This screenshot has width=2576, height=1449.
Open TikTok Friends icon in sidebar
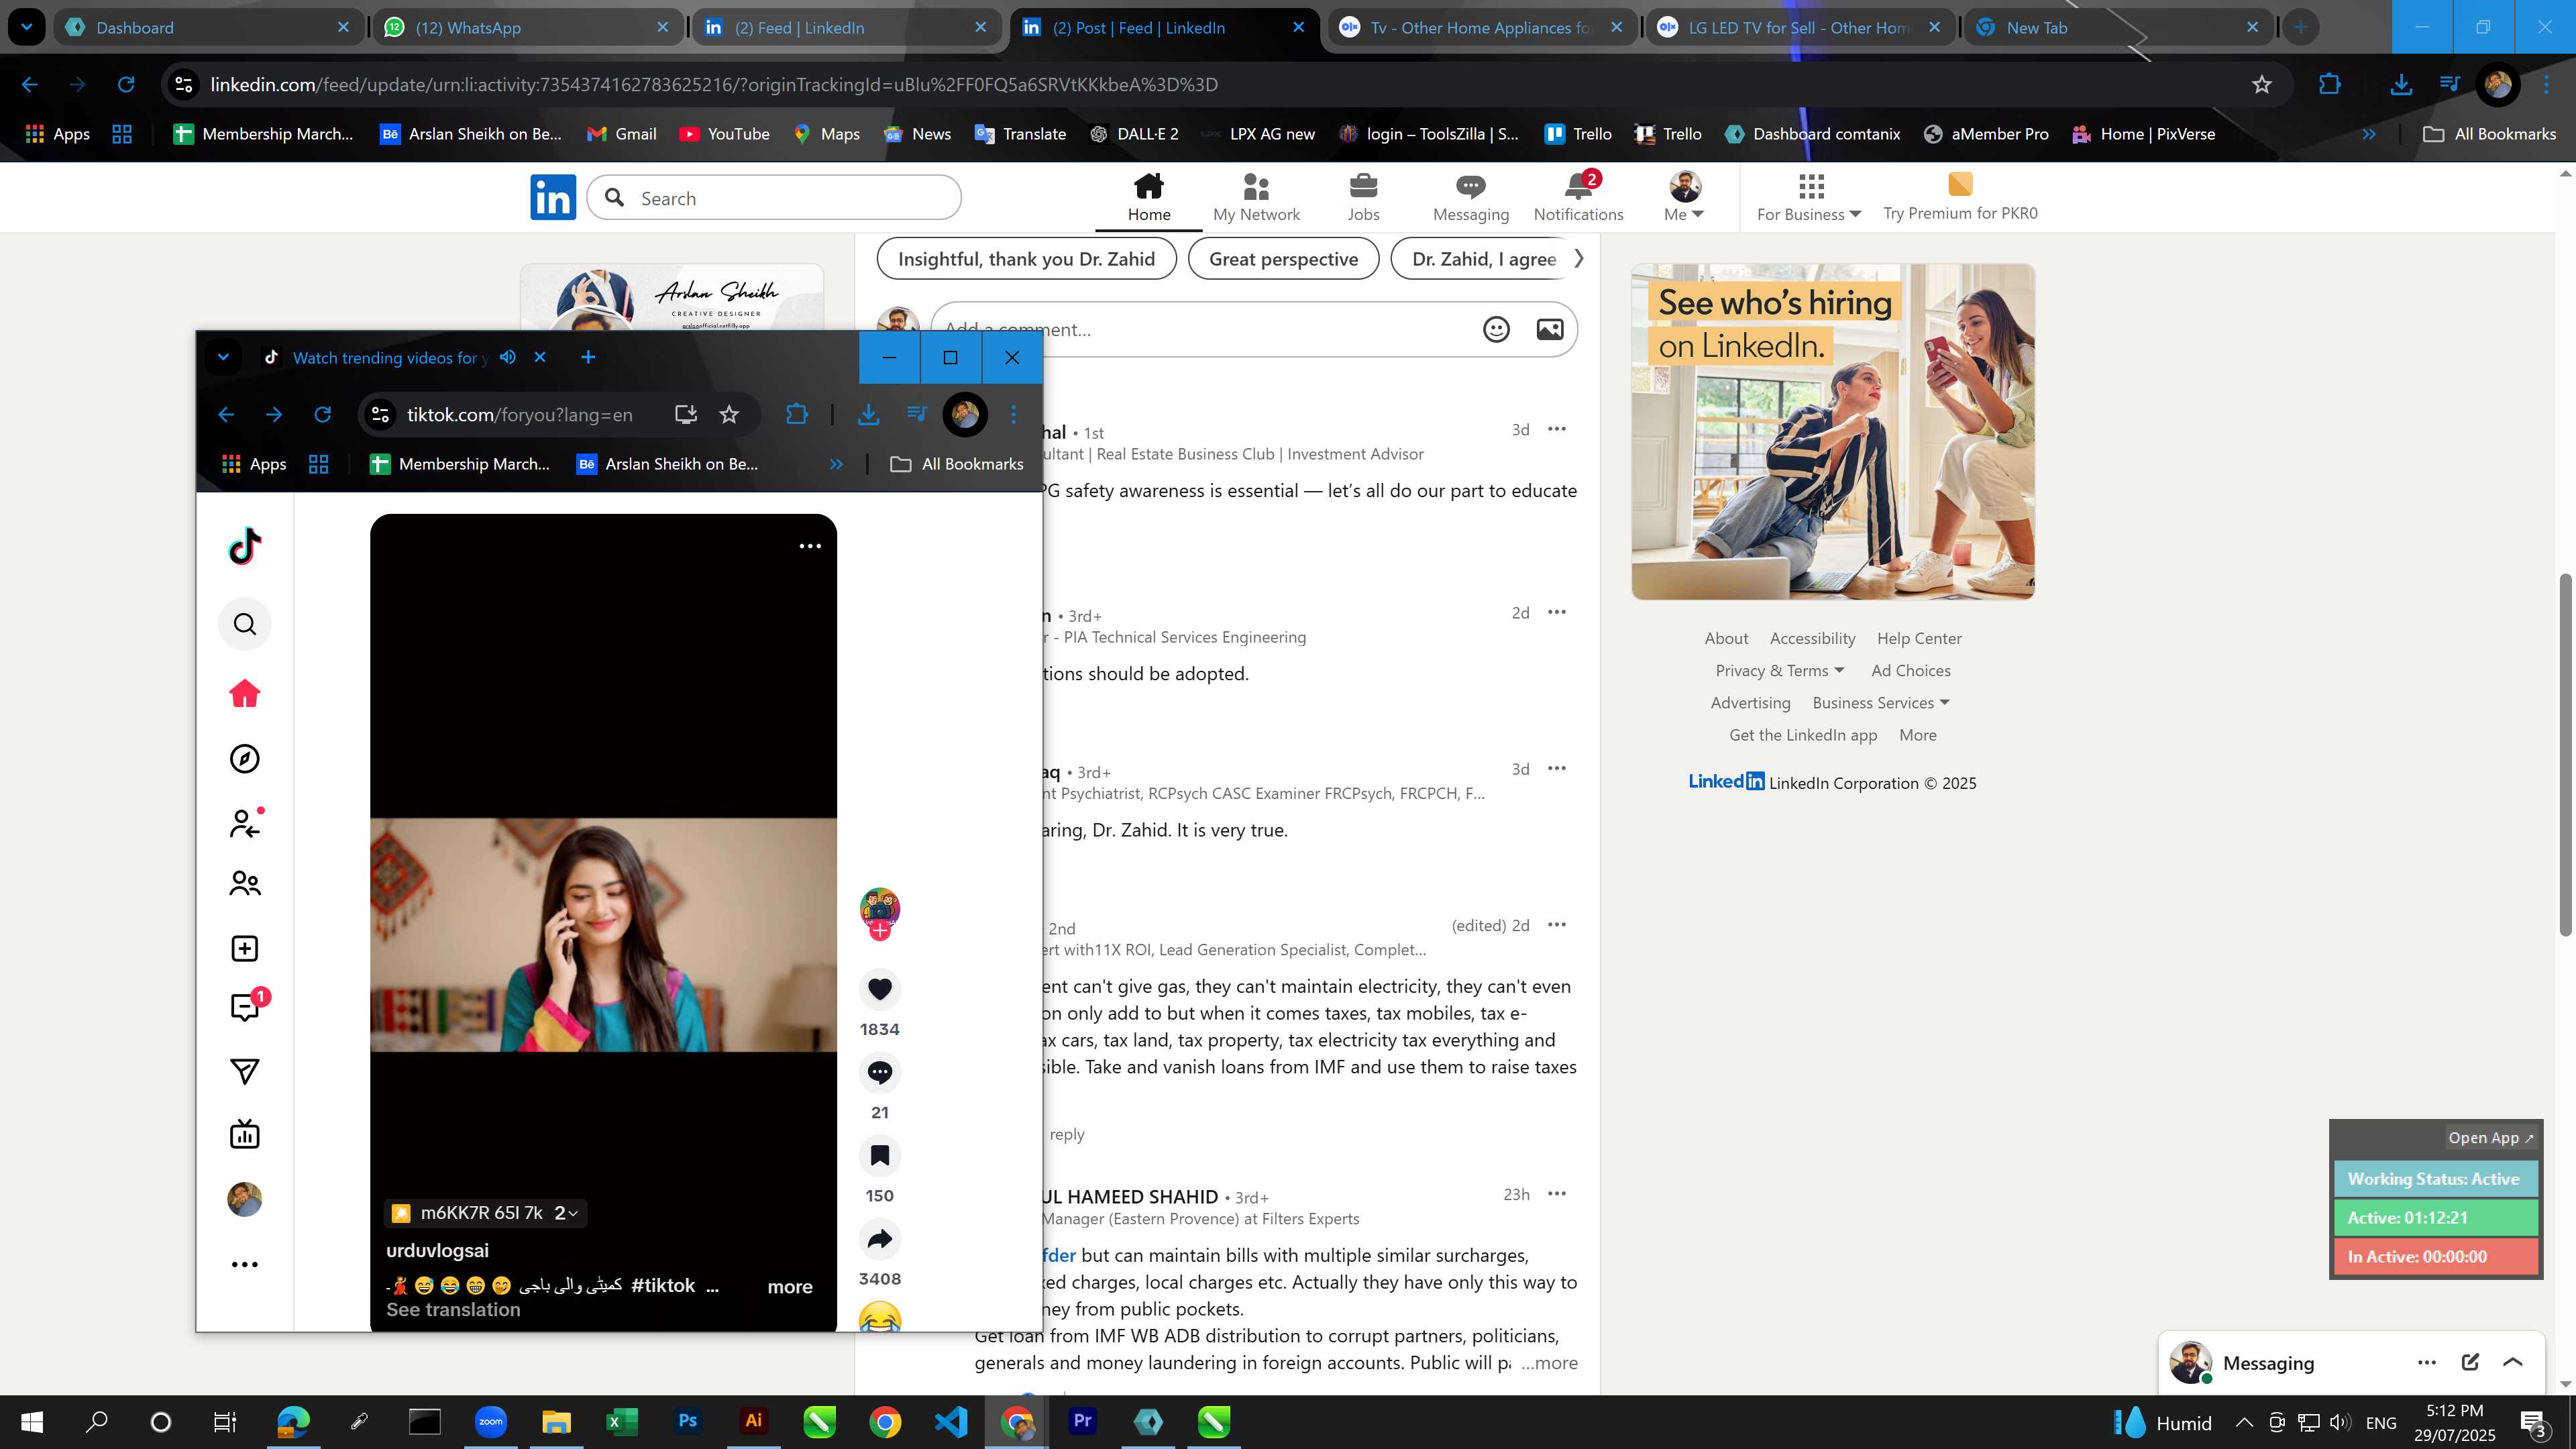tap(245, 884)
